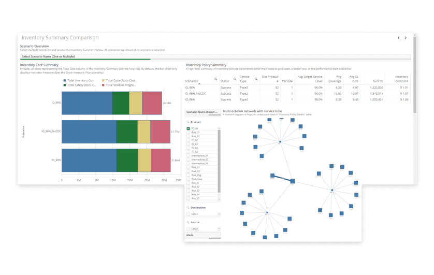
Task: Expand the Mode filter pane
Action: pos(202,235)
